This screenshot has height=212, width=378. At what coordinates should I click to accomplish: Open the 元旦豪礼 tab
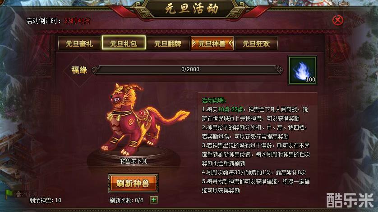pyautogui.click(x=79, y=44)
